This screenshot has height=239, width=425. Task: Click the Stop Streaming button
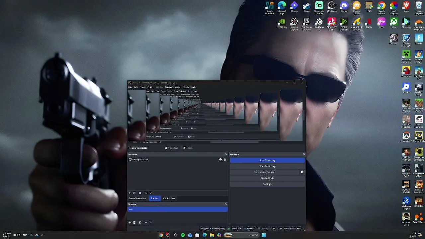click(x=267, y=160)
